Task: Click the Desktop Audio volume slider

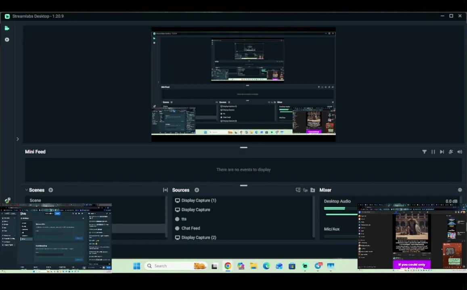Action: tap(341, 214)
